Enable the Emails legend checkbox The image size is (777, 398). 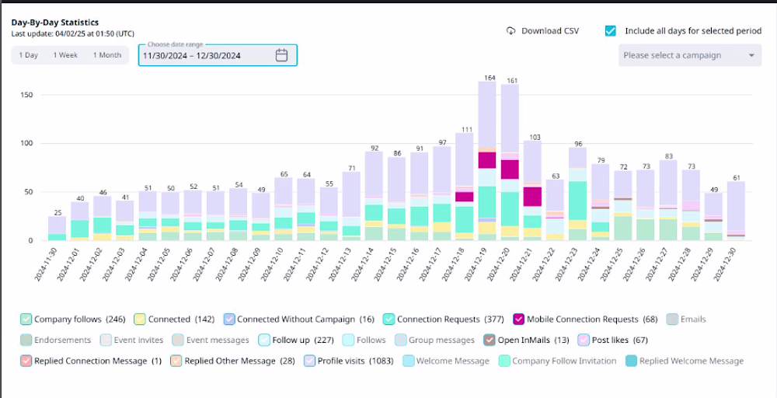[x=672, y=319]
